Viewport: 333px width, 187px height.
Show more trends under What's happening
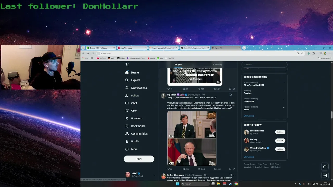click(249, 116)
